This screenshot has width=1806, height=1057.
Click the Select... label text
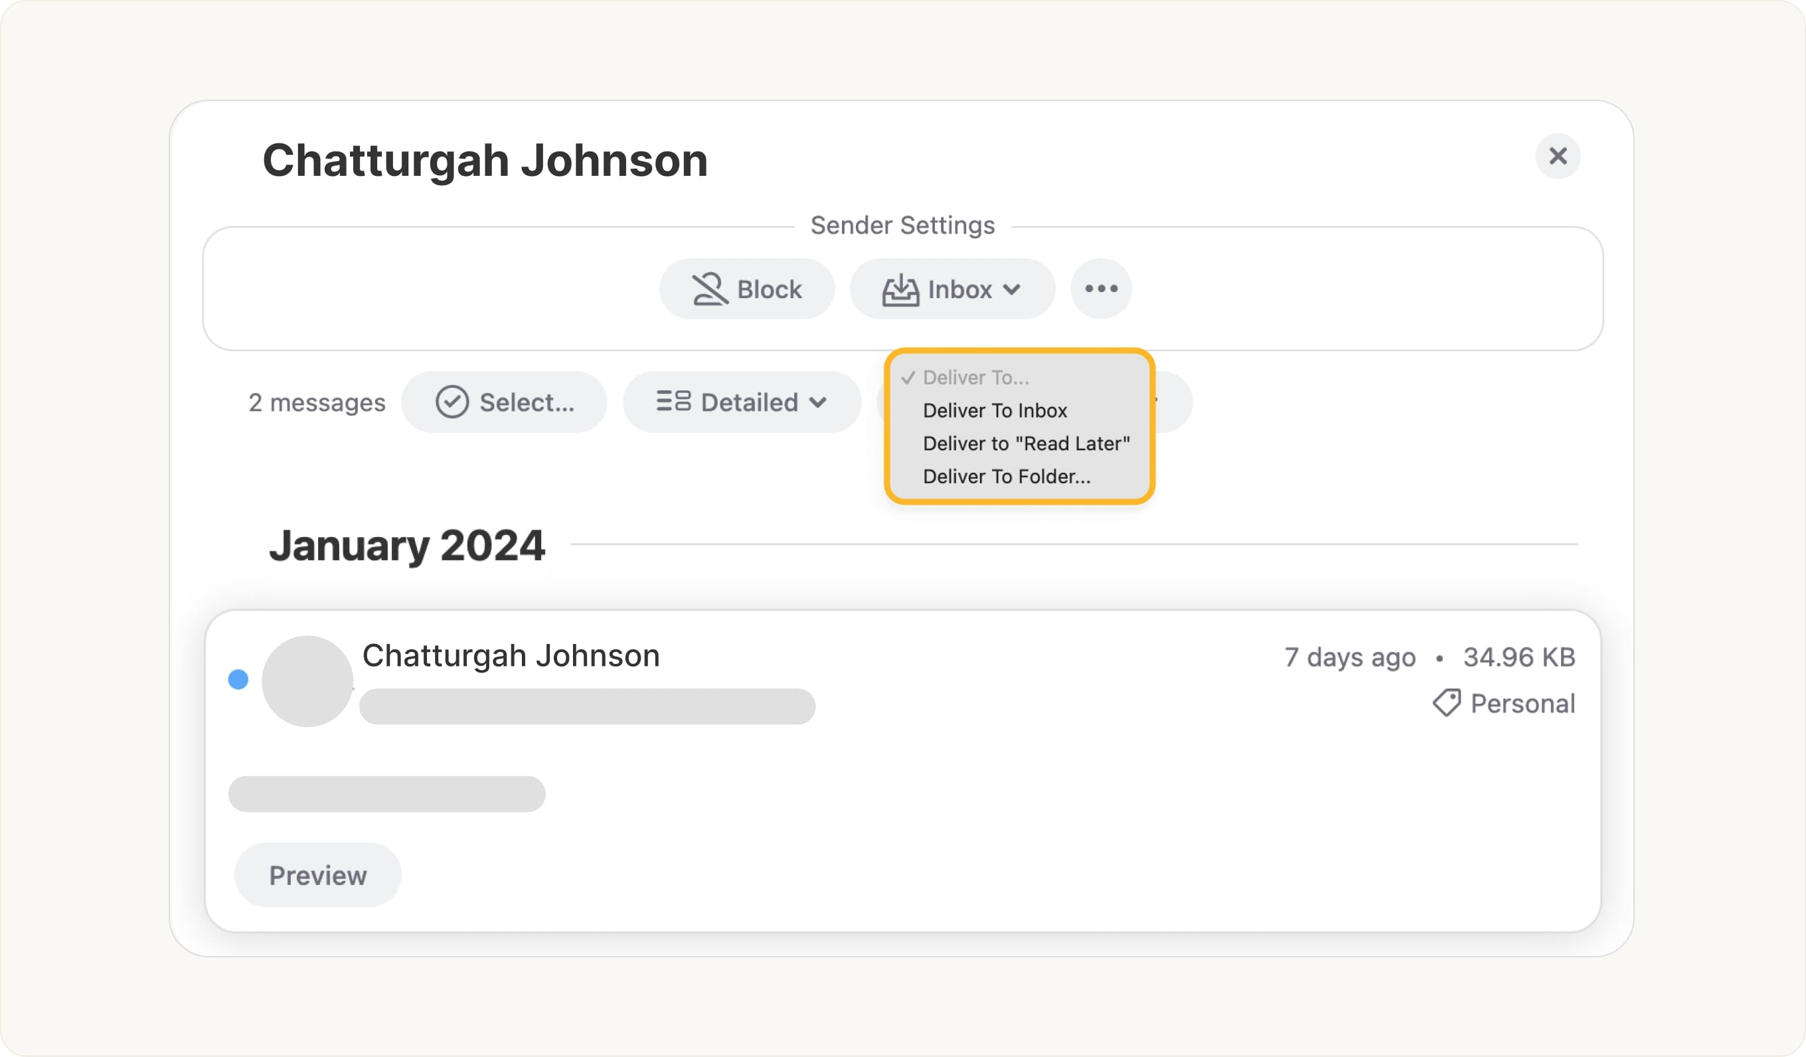(x=527, y=403)
